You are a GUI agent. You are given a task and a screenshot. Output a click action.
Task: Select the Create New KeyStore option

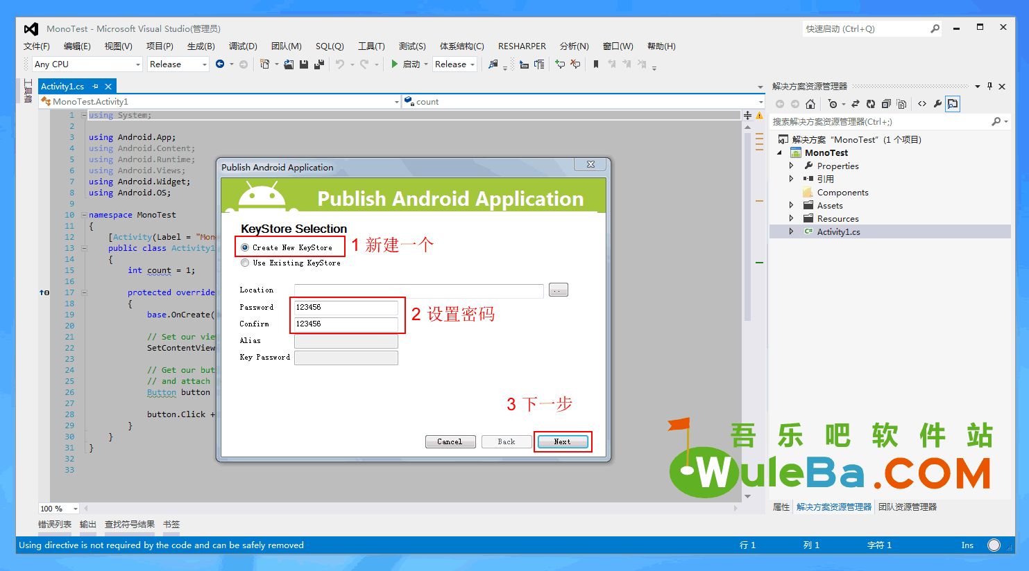[x=245, y=247]
